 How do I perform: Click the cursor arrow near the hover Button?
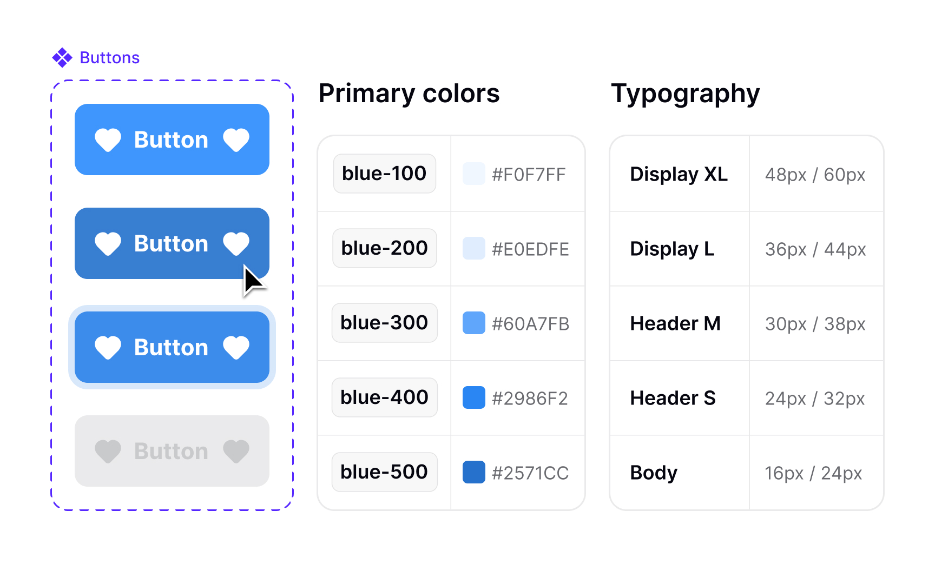252,278
